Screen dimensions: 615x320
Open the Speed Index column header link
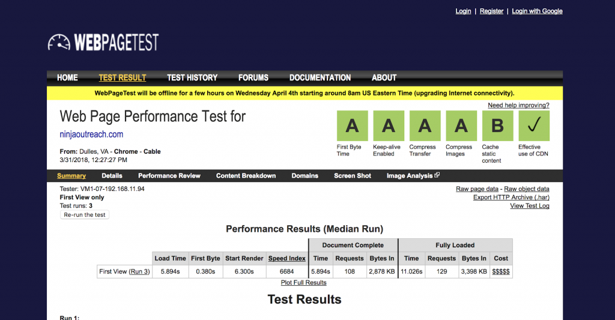pyautogui.click(x=286, y=258)
